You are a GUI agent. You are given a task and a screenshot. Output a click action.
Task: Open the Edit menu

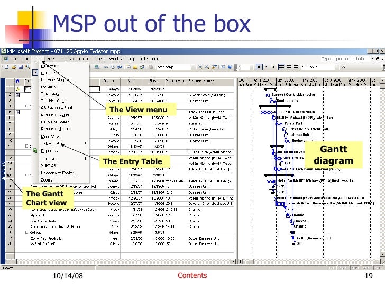pyautogui.click(x=25, y=59)
